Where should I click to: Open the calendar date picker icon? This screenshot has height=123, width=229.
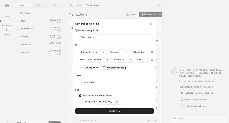(x=117, y=102)
